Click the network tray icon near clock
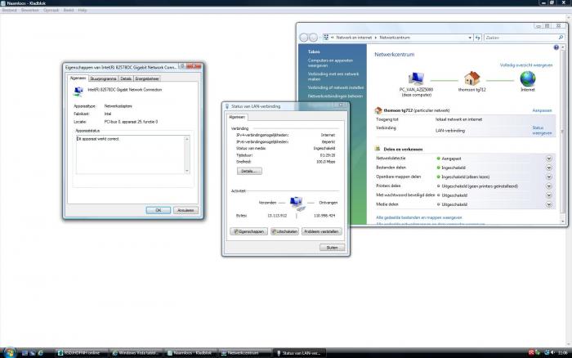This screenshot has height=358, width=572. point(547,352)
